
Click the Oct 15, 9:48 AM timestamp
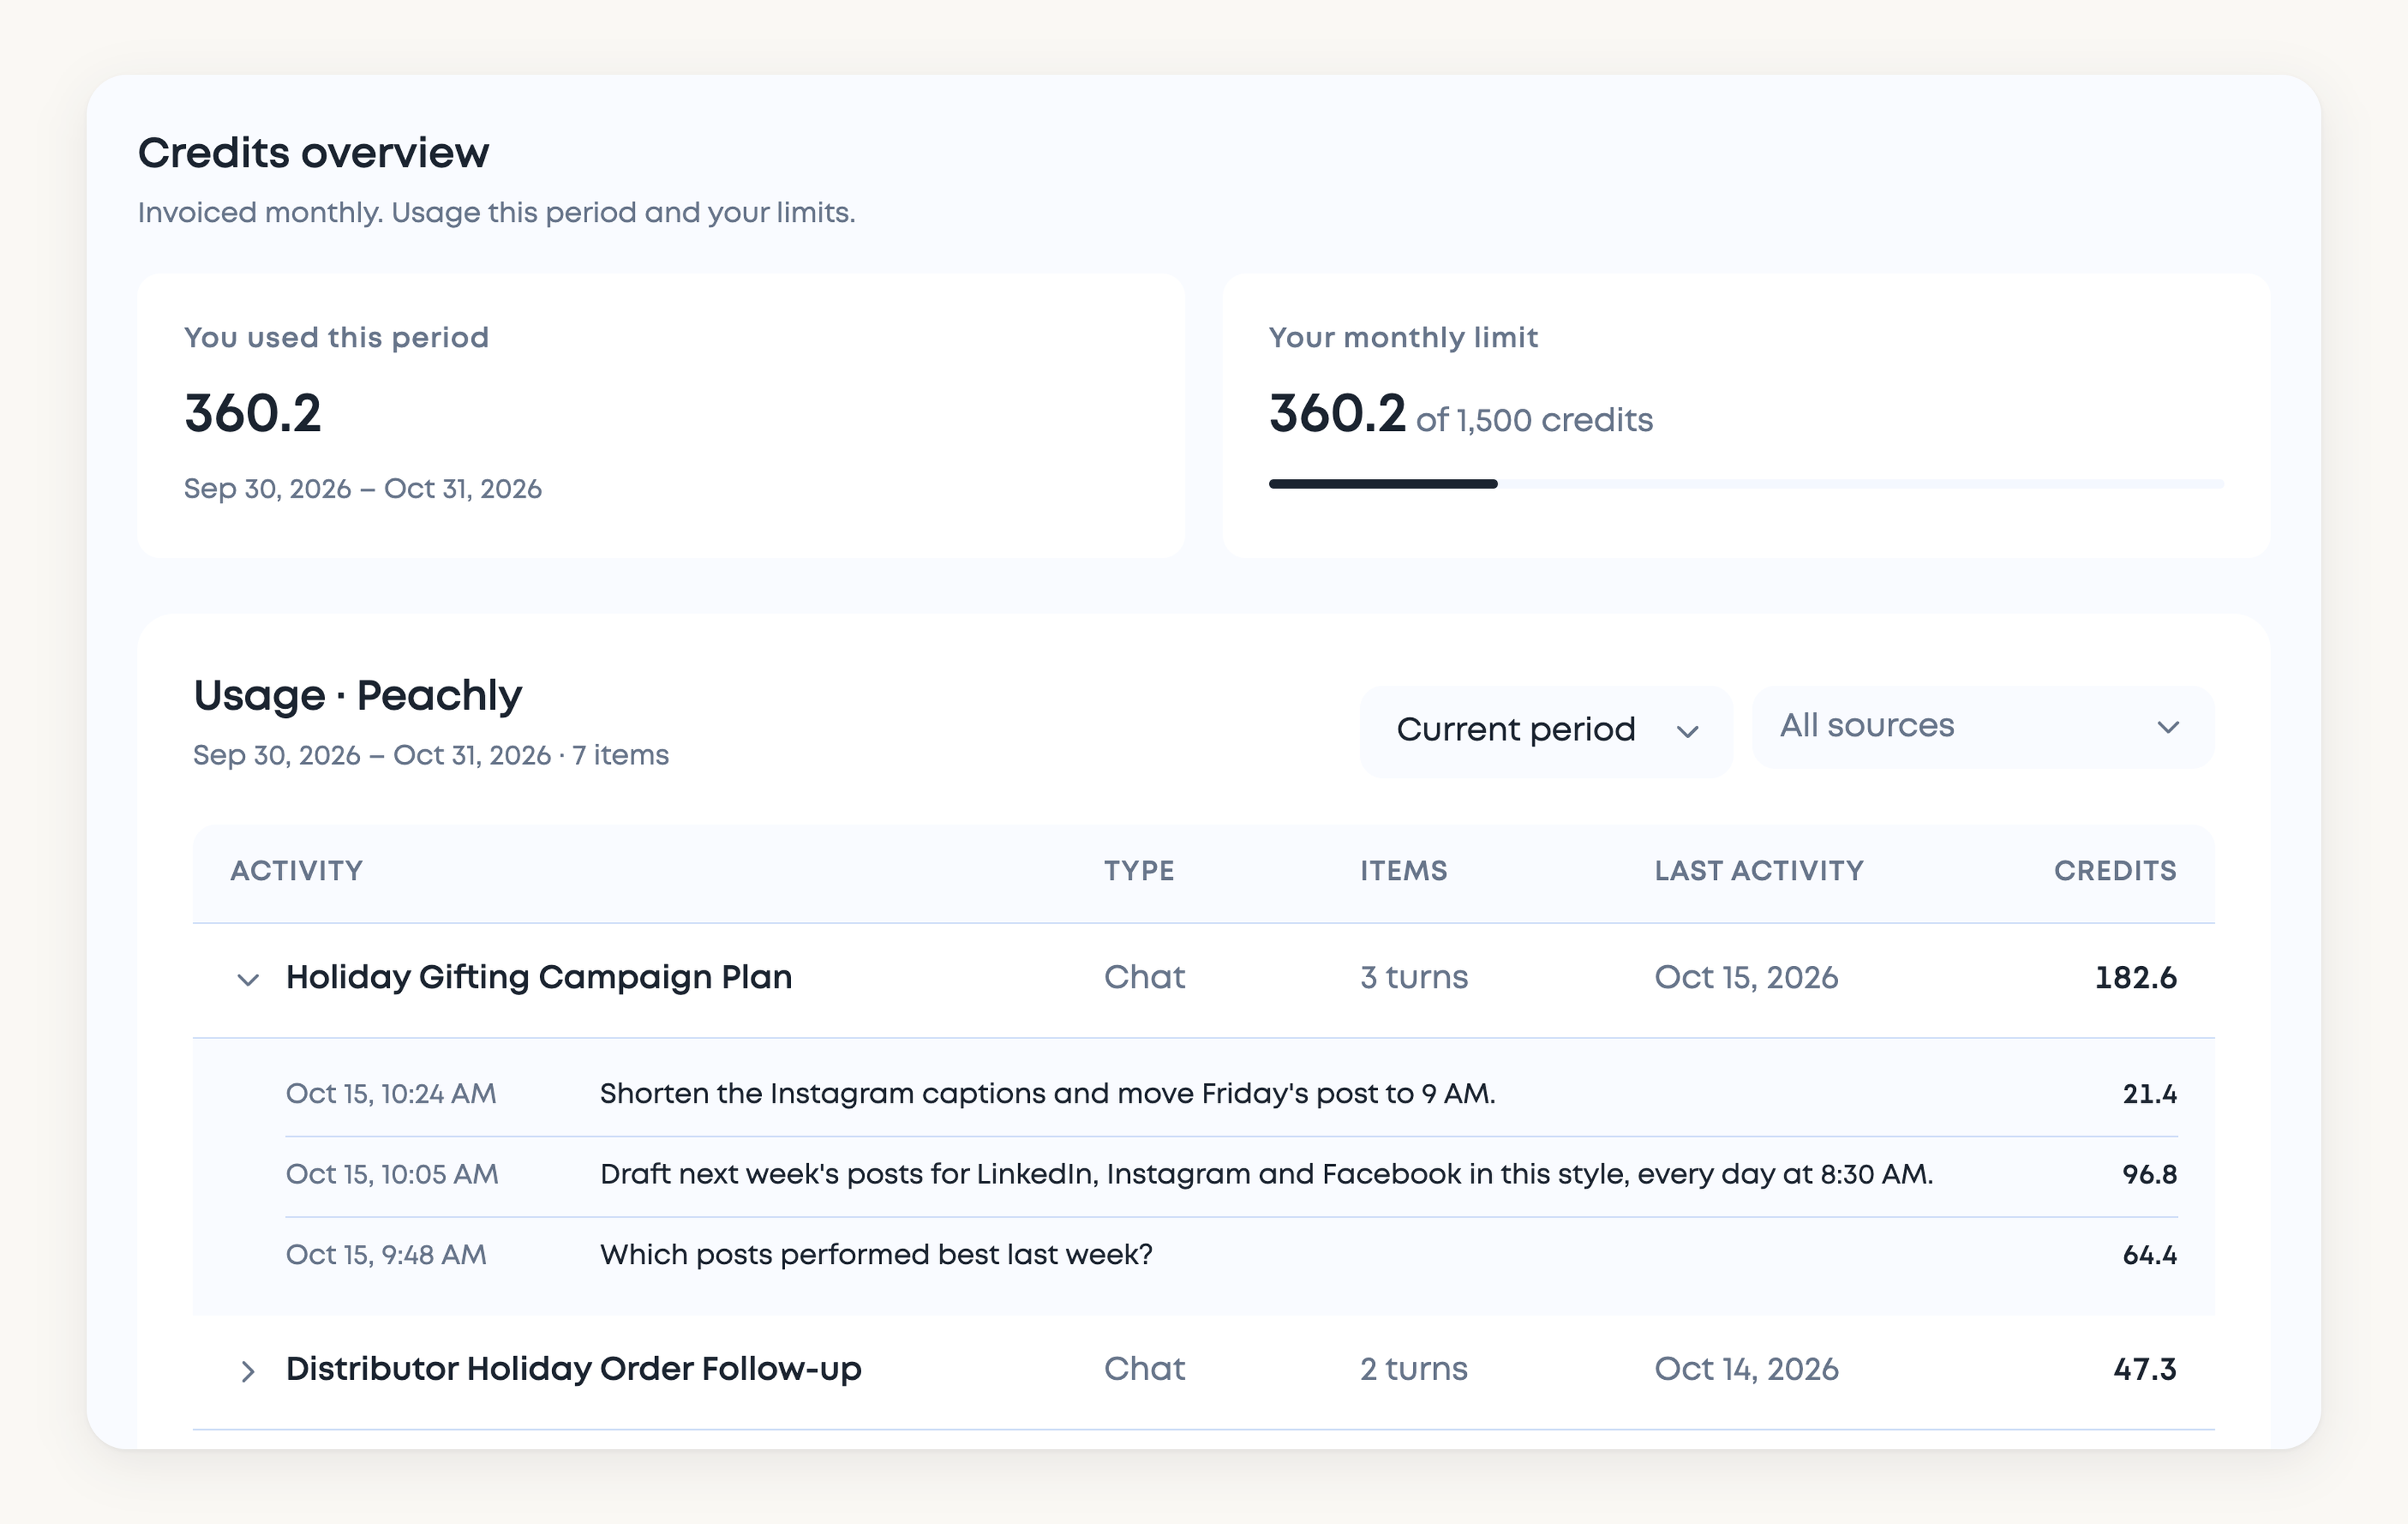pyautogui.click(x=386, y=1255)
